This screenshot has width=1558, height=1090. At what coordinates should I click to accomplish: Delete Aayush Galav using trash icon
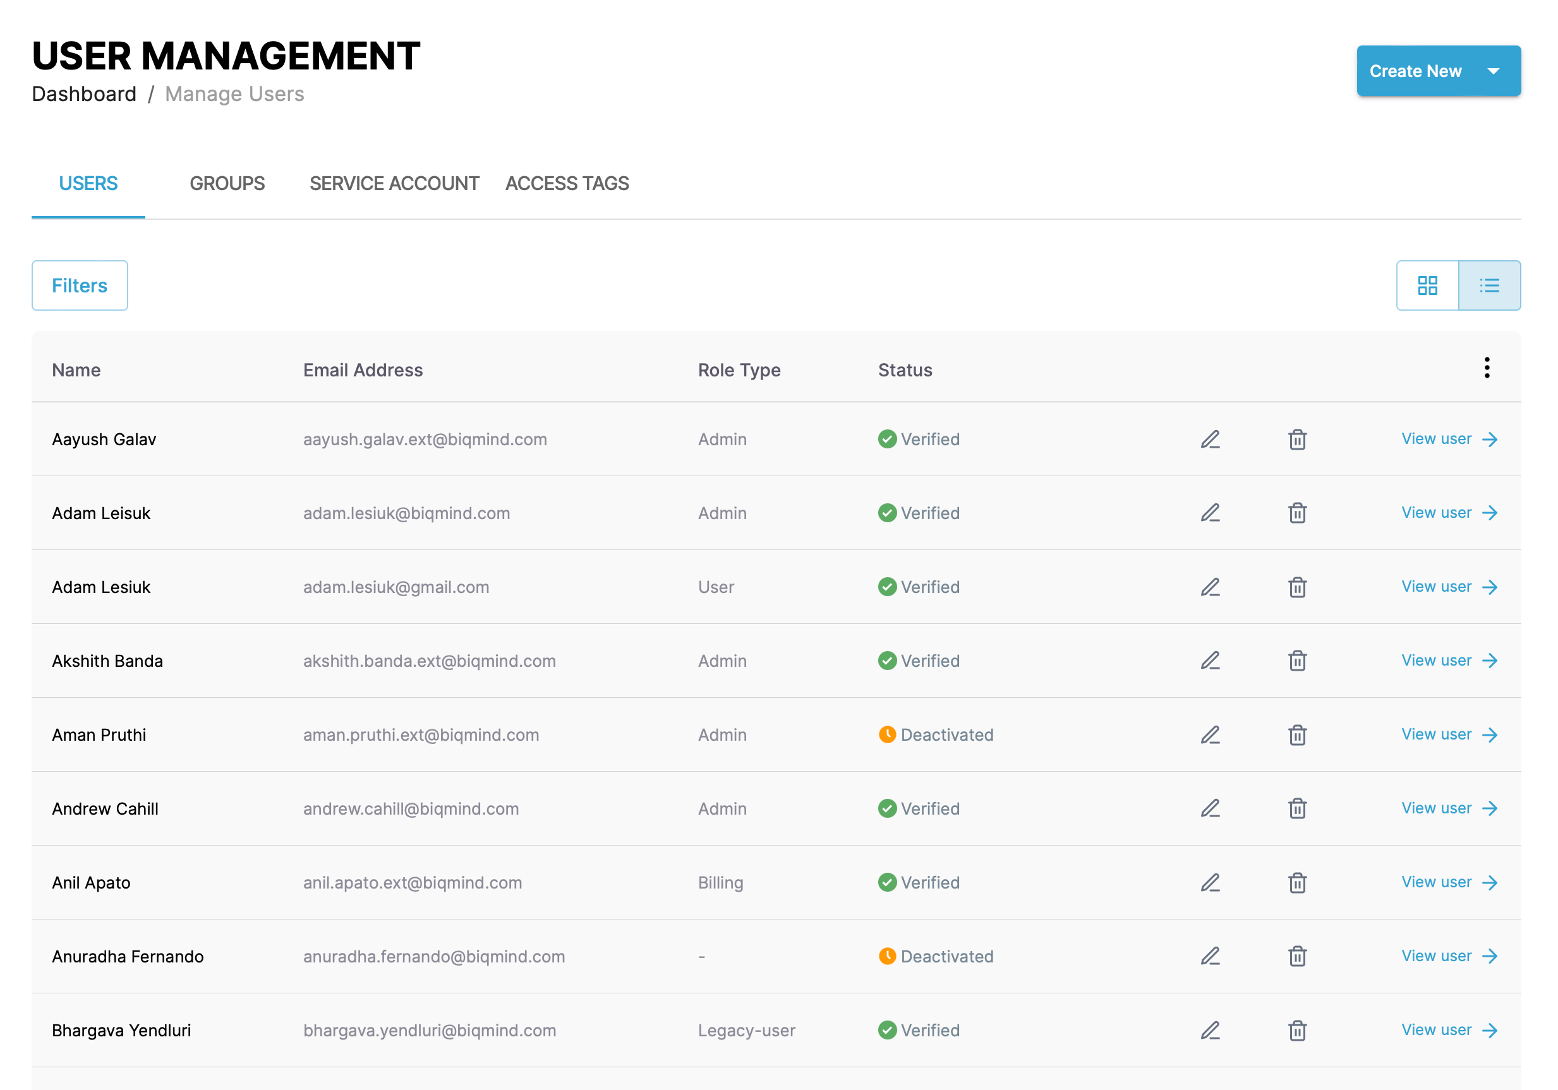tap(1296, 440)
